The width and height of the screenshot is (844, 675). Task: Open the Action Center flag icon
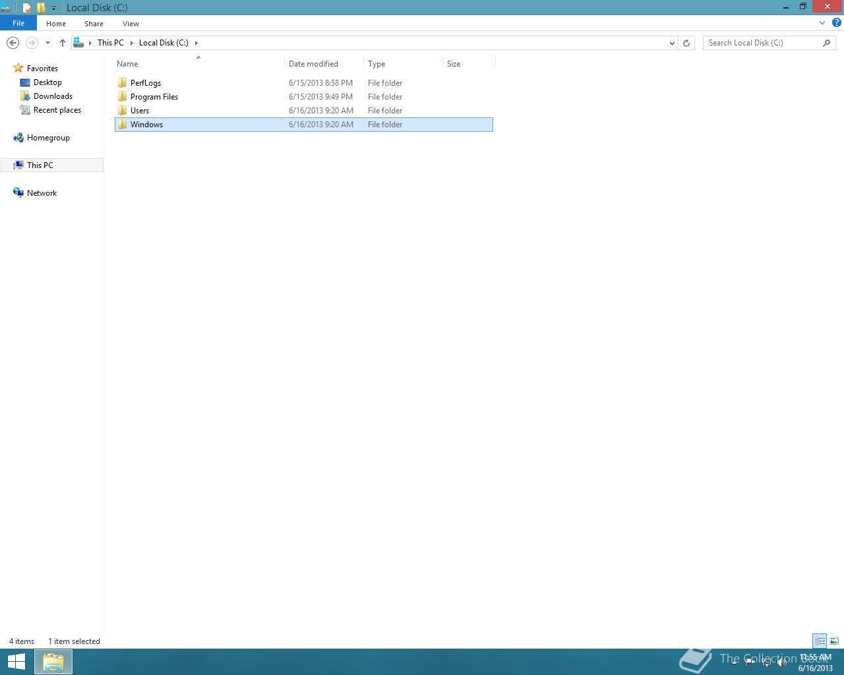click(750, 662)
